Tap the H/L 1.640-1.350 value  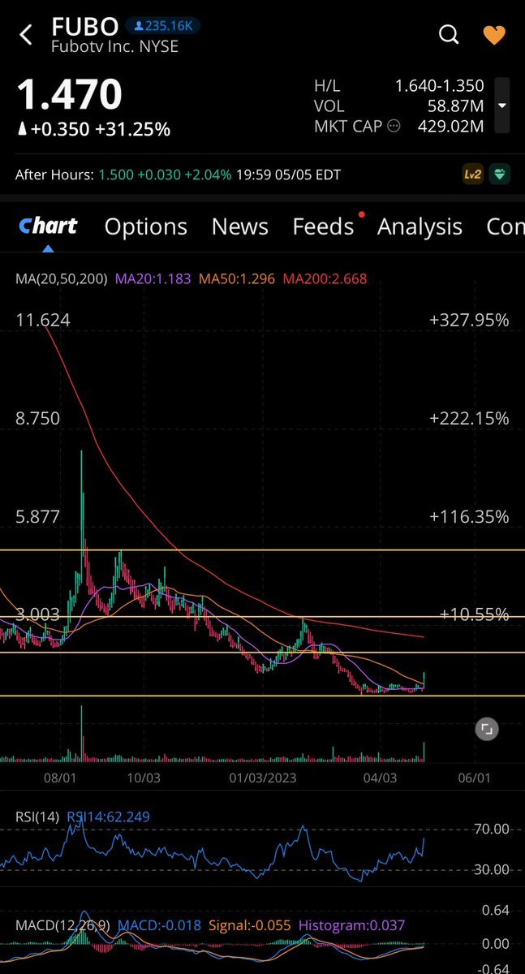(x=440, y=85)
